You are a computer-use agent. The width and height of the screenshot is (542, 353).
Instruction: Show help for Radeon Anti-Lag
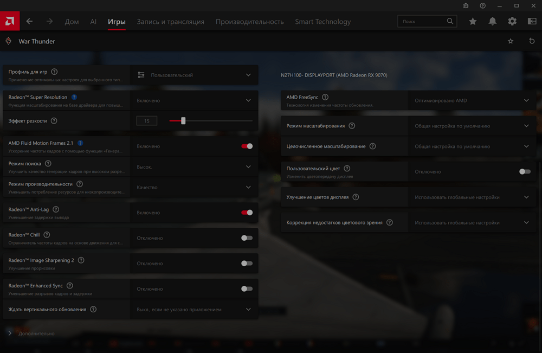tap(56, 209)
